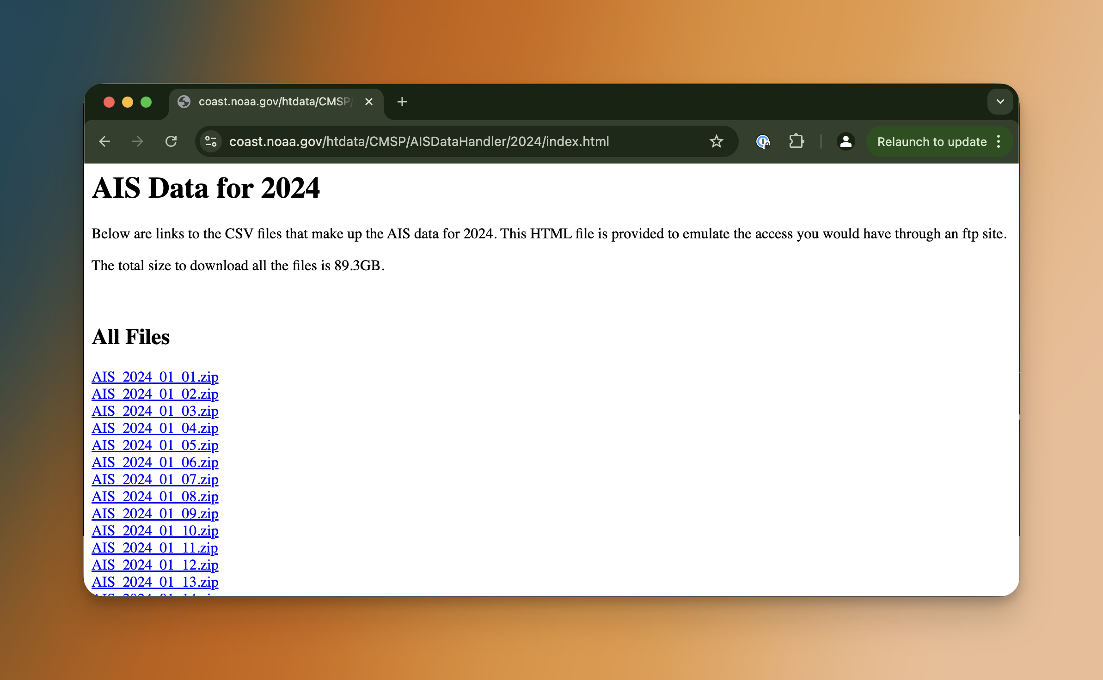The width and height of the screenshot is (1103, 680).
Task: Click the green fullscreen window button
Action: pyautogui.click(x=146, y=102)
